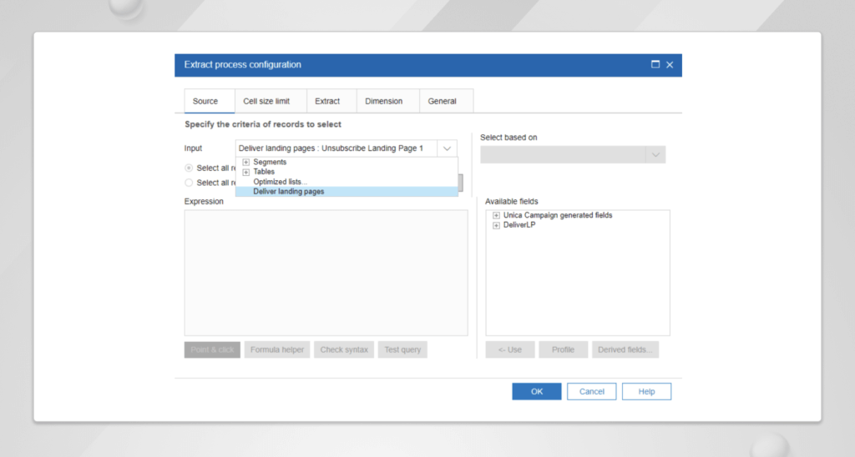The image size is (855, 457).
Task: Expand Unica Campaign generated fields node
Action: pyautogui.click(x=496, y=215)
